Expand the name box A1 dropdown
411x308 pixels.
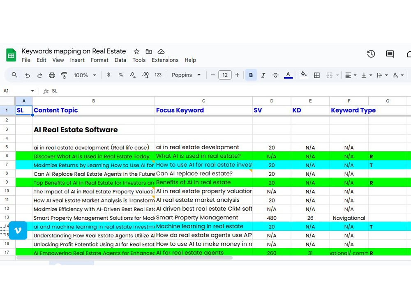point(32,91)
